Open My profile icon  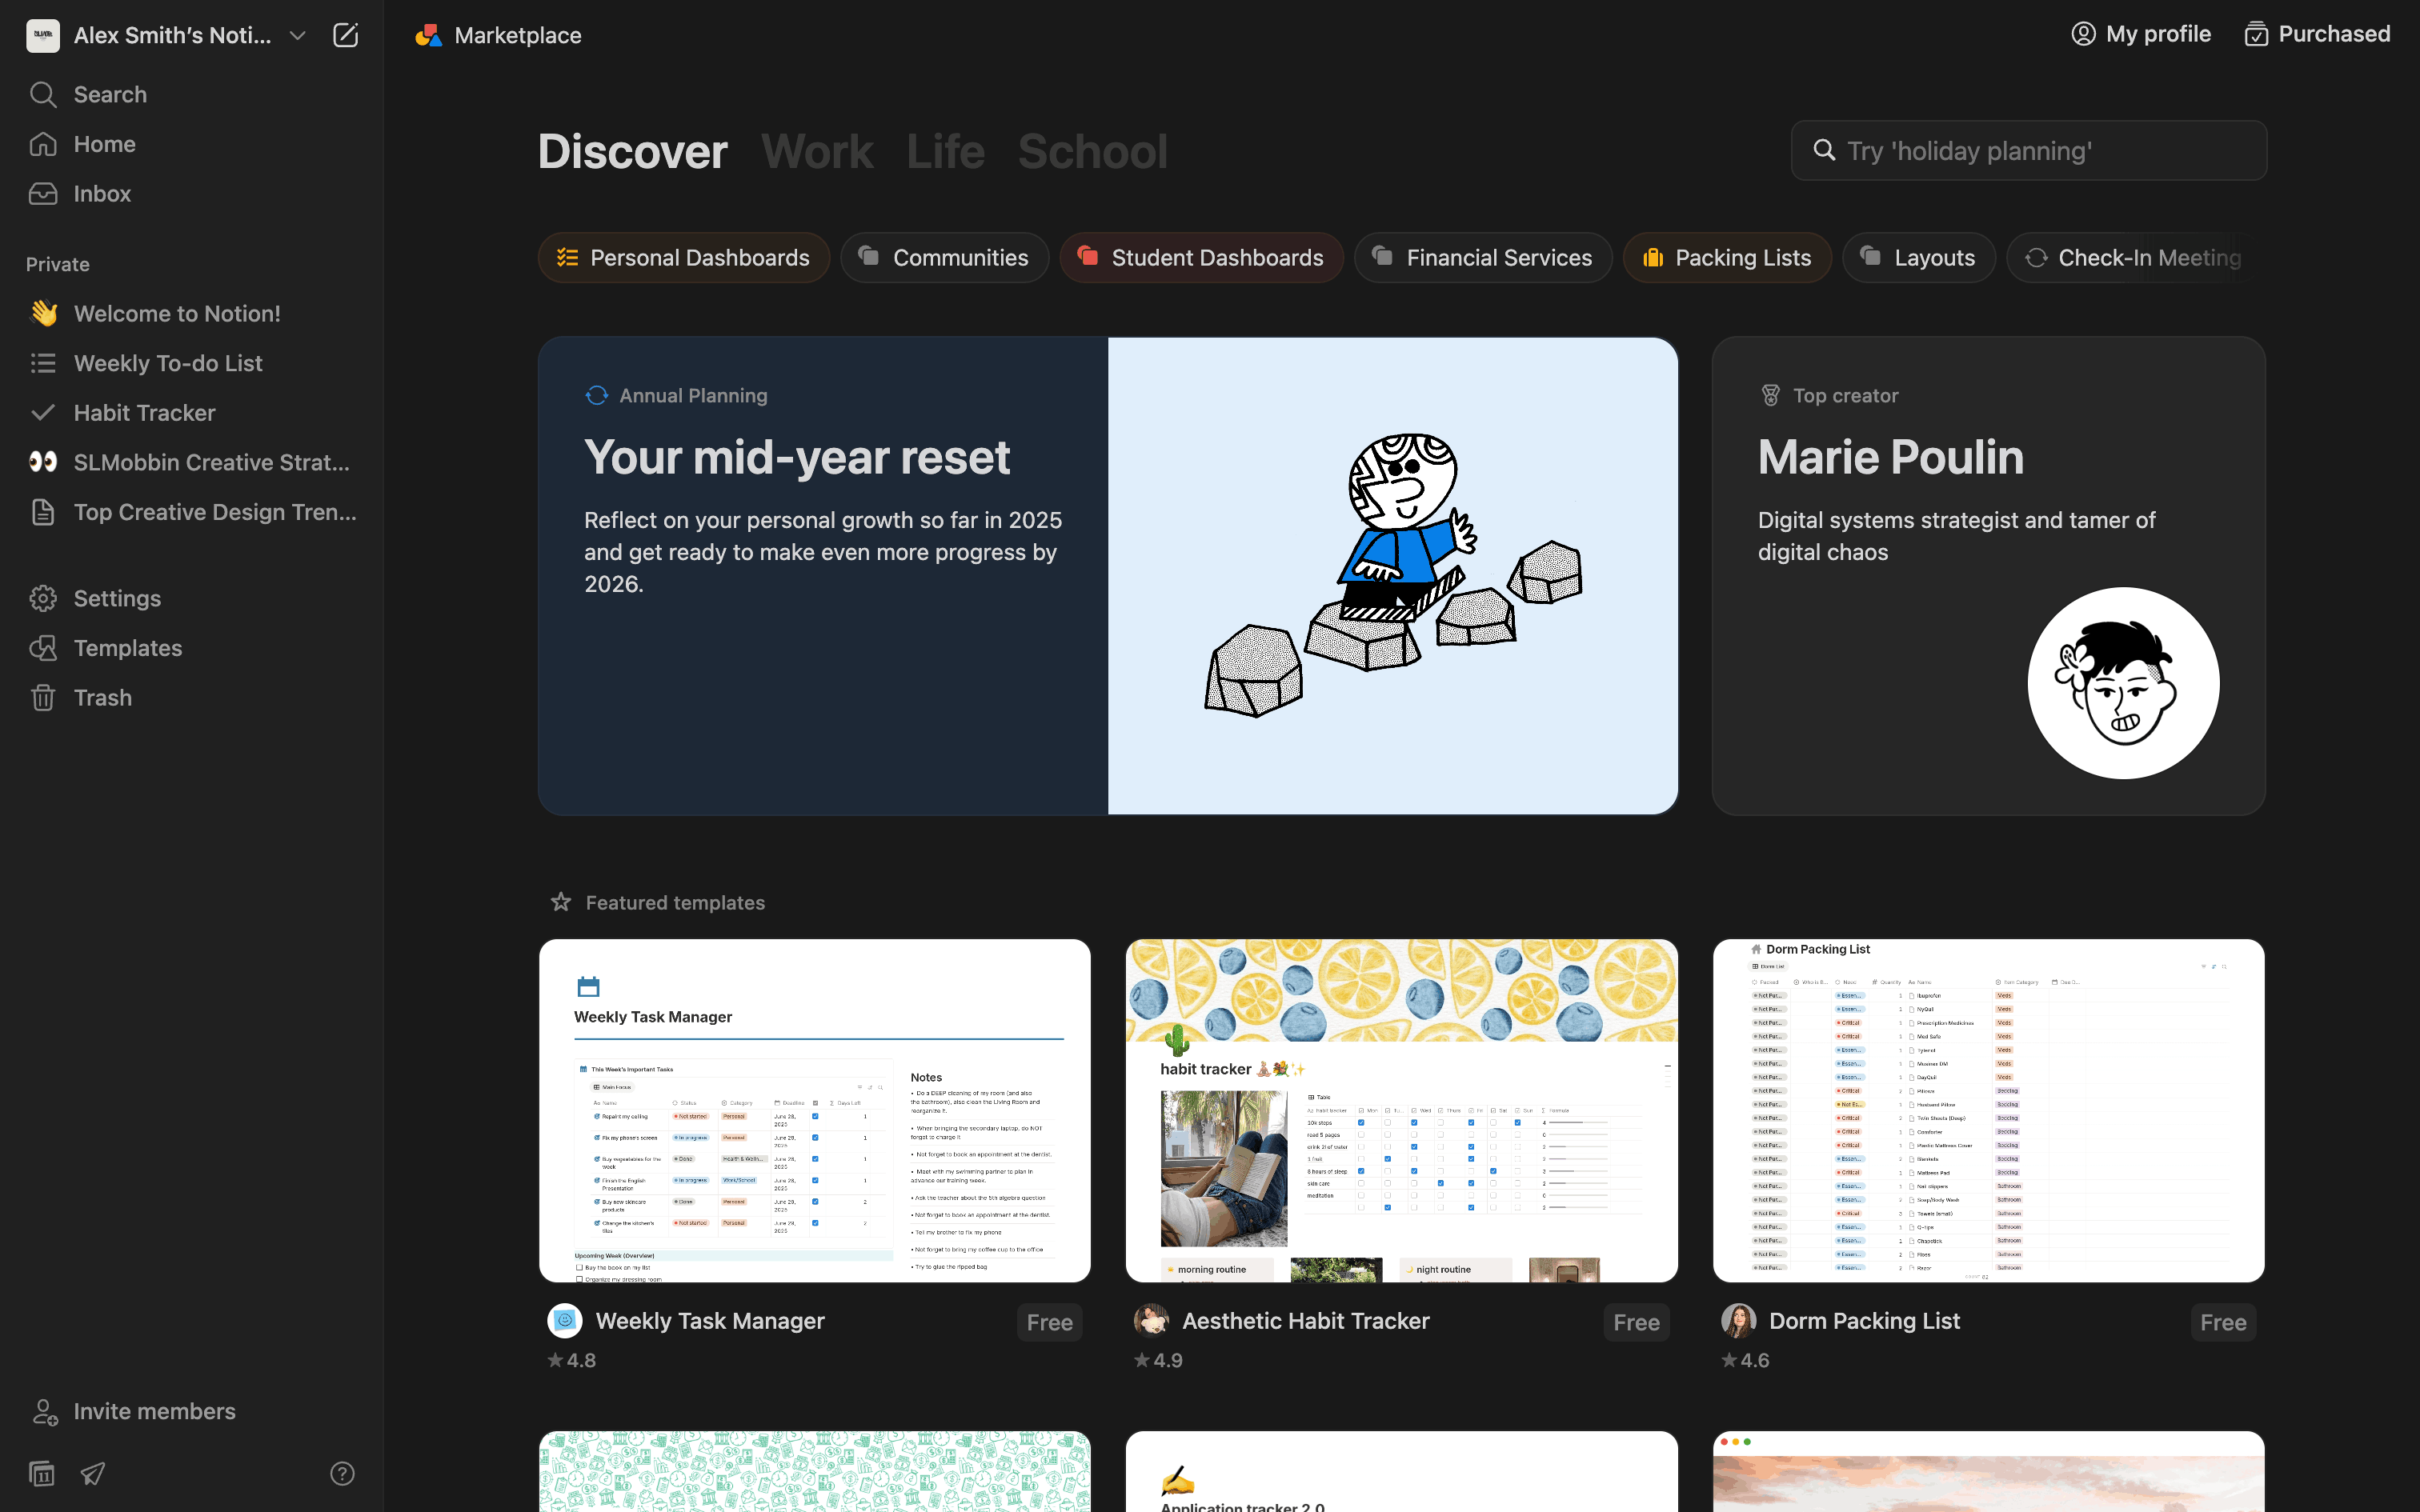[x=2083, y=34]
